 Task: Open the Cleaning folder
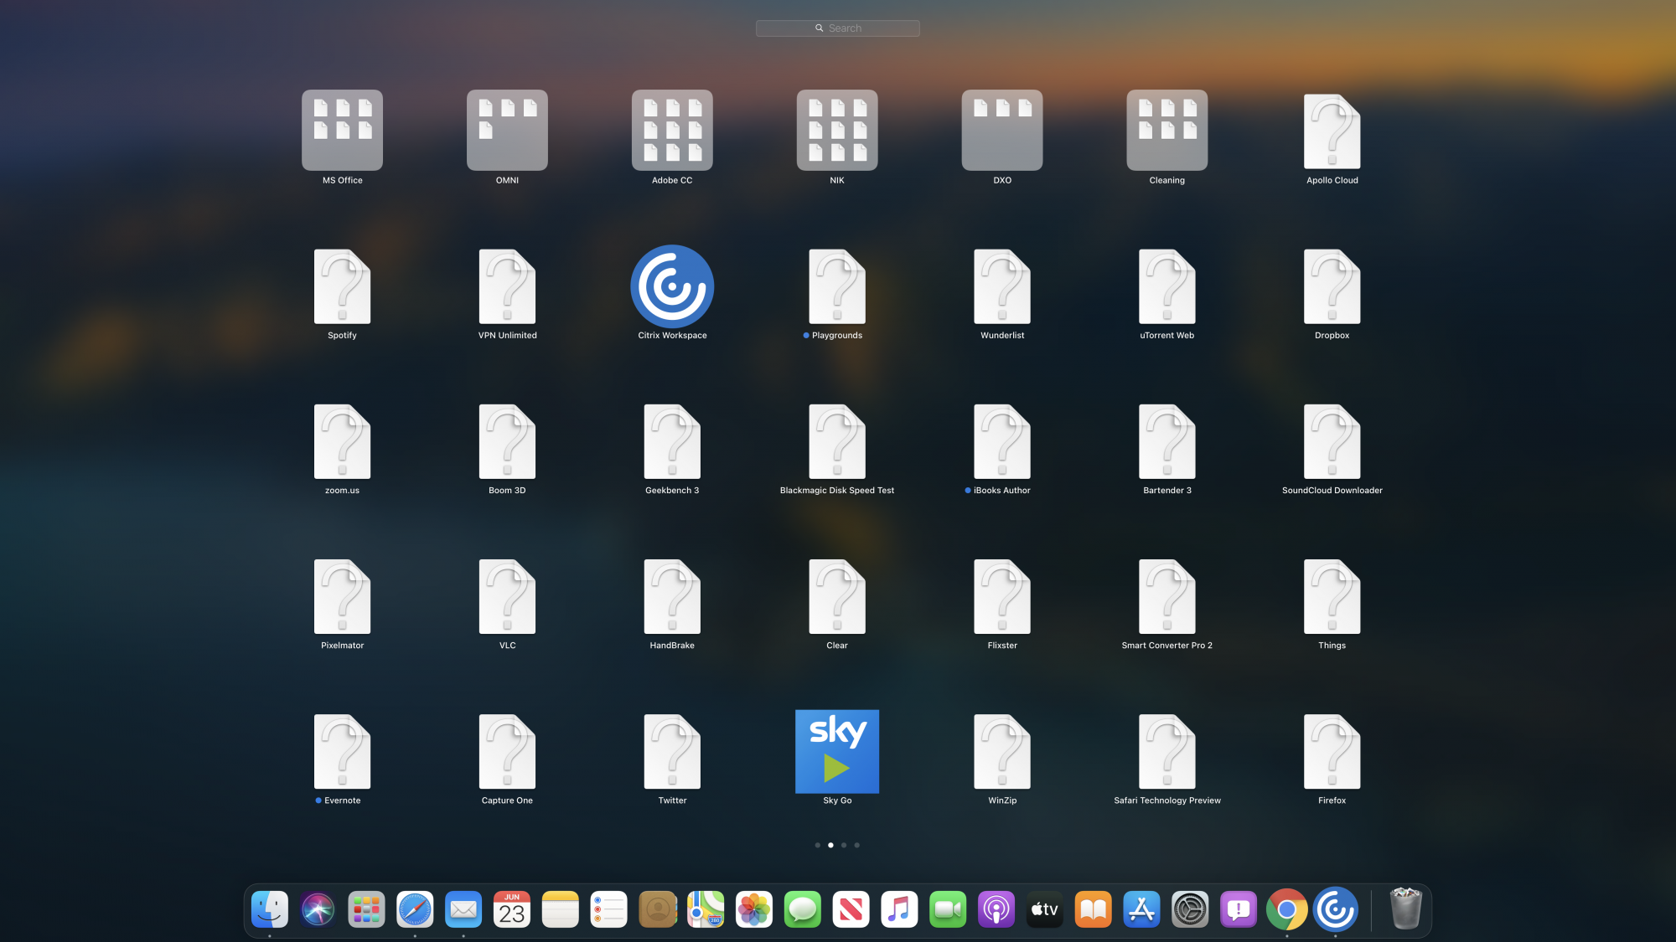[x=1167, y=130]
